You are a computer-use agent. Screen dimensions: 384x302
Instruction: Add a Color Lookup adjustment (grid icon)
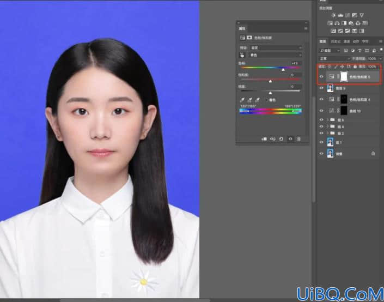(x=365, y=23)
